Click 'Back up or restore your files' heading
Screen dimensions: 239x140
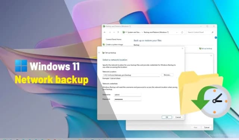point(148,41)
